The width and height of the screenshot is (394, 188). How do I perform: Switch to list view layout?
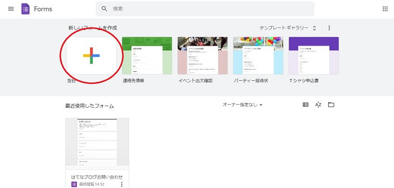[305, 105]
